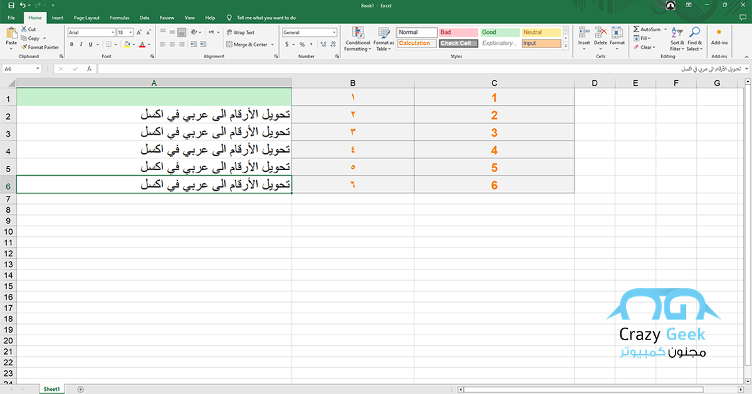This screenshot has height=394, width=752.
Task: Open the Sort & Filter menu
Action: click(677, 39)
